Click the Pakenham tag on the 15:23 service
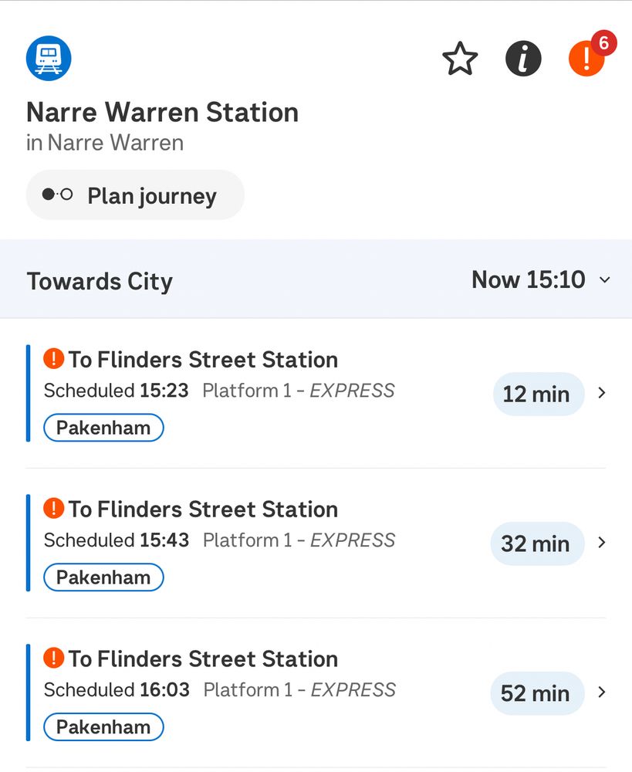Image resolution: width=632 pixels, height=772 pixels. [103, 428]
